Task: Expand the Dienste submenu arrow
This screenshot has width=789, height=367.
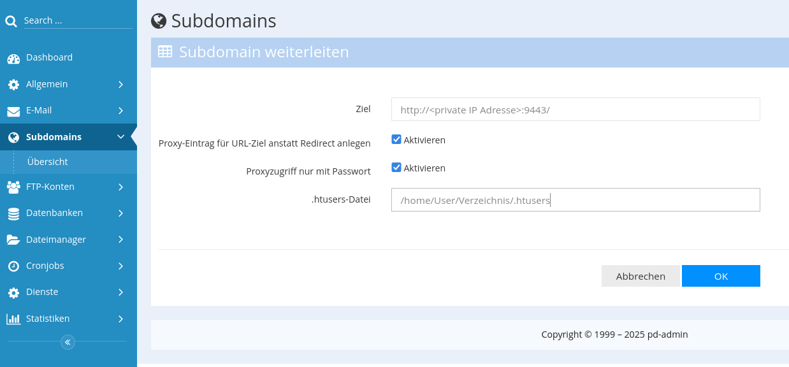Action: (120, 292)
